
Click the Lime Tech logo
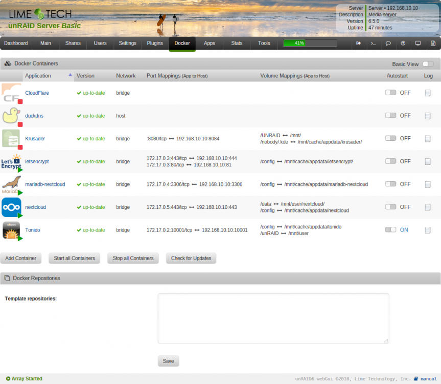pyautogui.click(x=40, y=14)
